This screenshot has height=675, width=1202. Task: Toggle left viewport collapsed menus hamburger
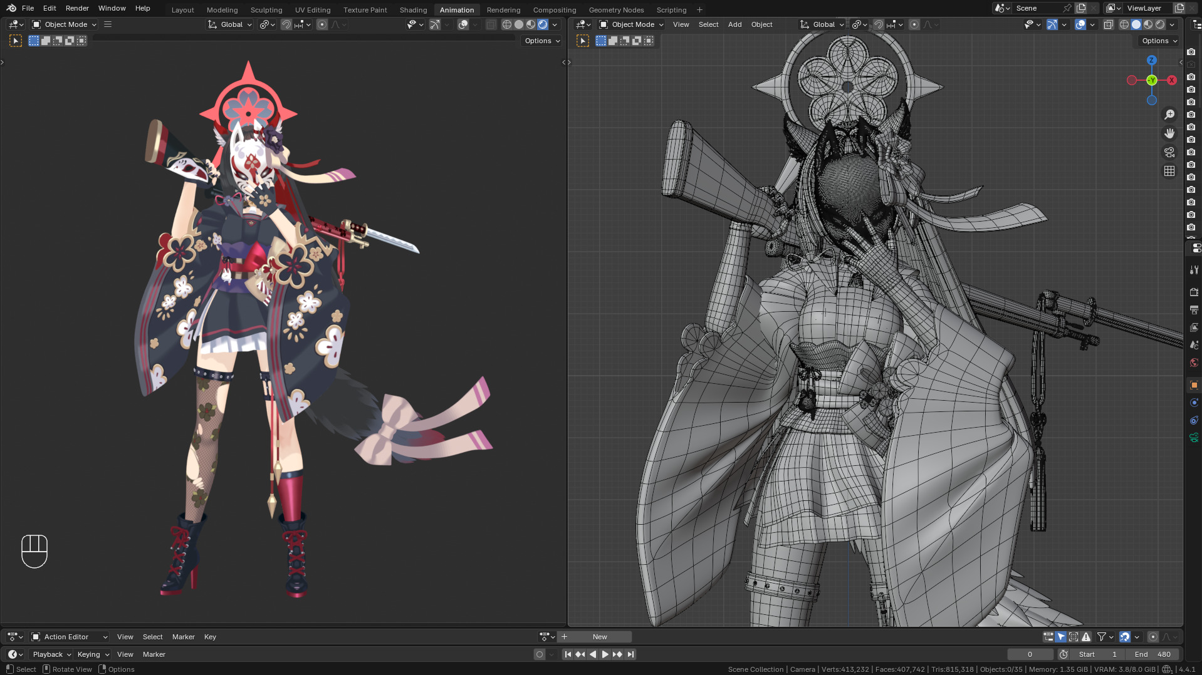pos(108,24)
